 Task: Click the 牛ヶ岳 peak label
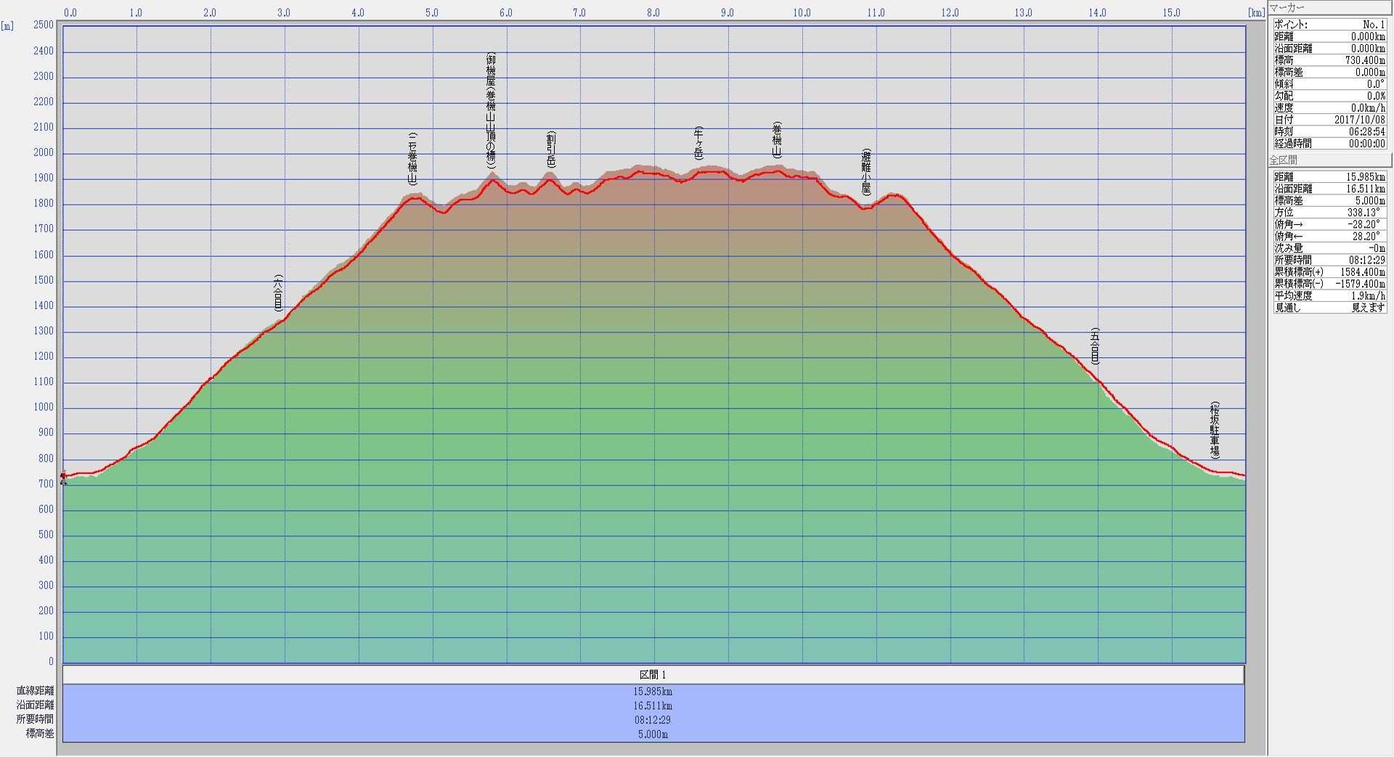[x=698, y=142]
